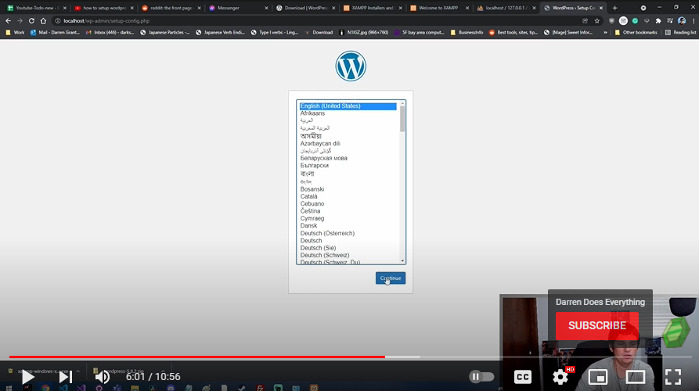The width and height of the screenshot is (699, 391).
Task: Switch to XAMPP Installers tab
Action: click(x=372, y=8)
